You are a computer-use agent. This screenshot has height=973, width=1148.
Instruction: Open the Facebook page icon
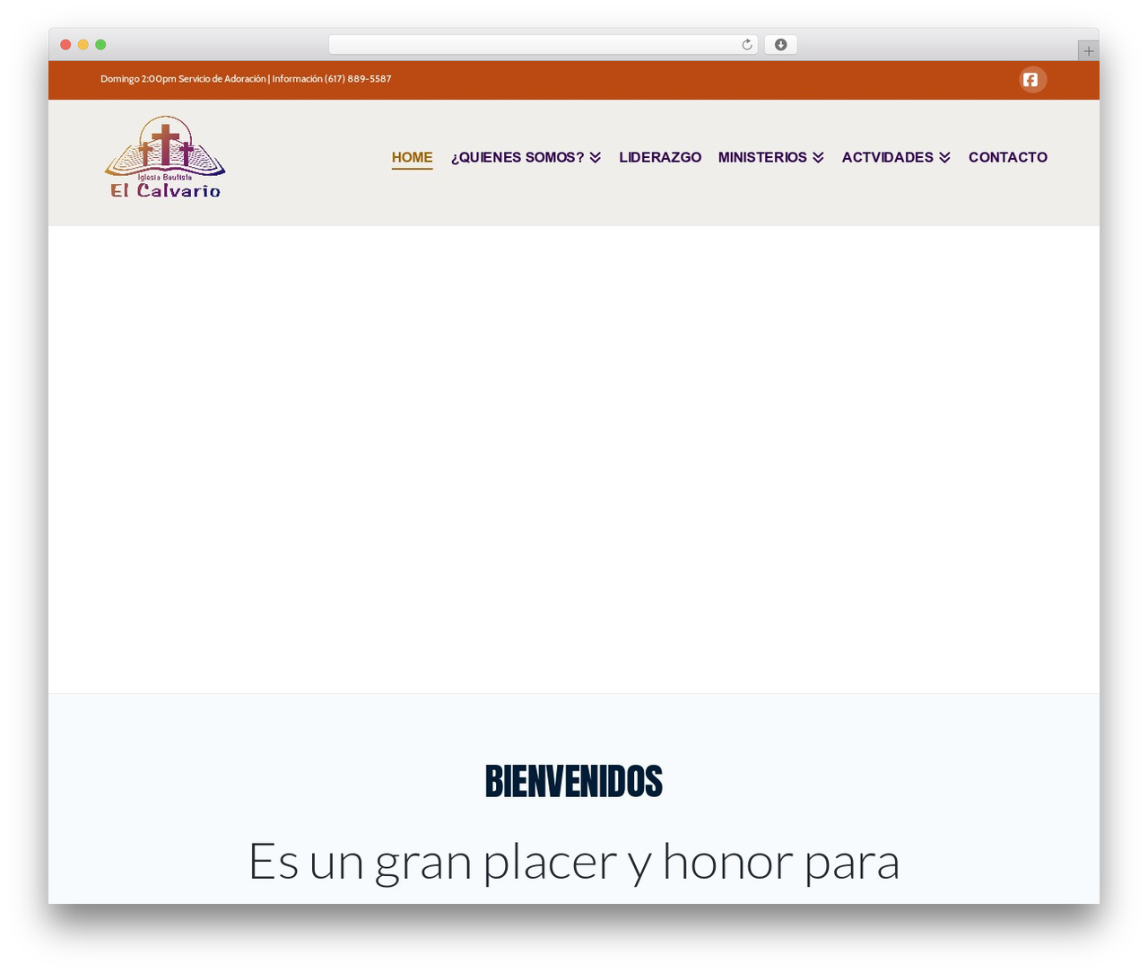(x=1032, y=80)
